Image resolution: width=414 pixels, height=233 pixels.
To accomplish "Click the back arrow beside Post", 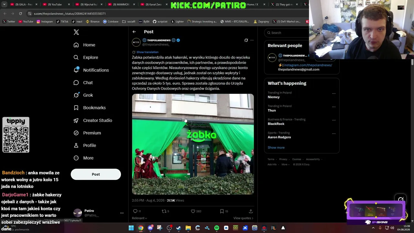I will pyautogui.click(x=134, y=32).
